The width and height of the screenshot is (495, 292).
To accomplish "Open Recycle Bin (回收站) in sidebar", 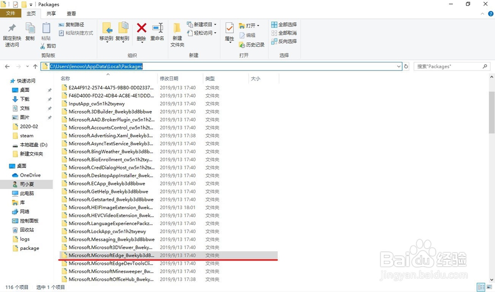I will (23, 230).
